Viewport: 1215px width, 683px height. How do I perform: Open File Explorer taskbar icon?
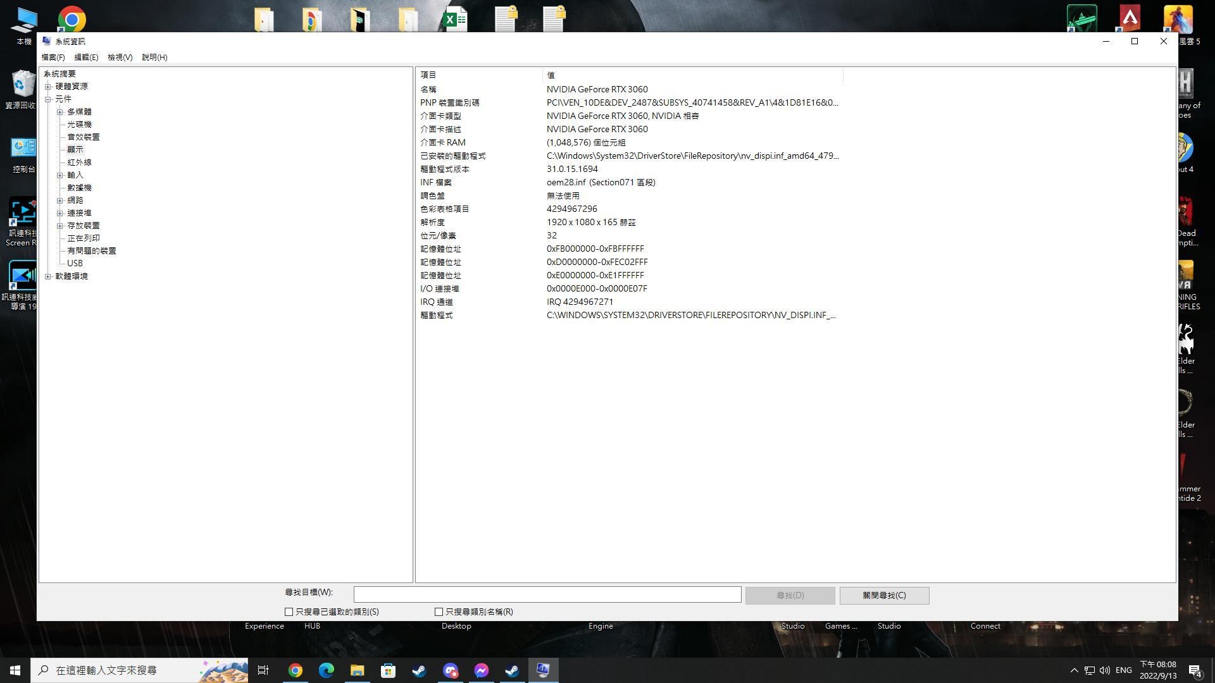point(357,670)
